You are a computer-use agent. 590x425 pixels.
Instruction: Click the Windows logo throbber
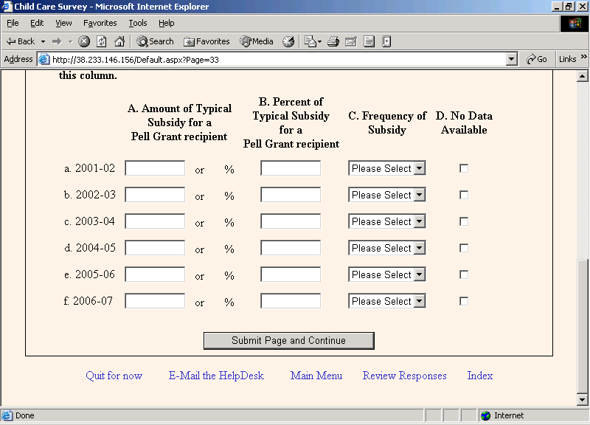(x=575, y=24)
